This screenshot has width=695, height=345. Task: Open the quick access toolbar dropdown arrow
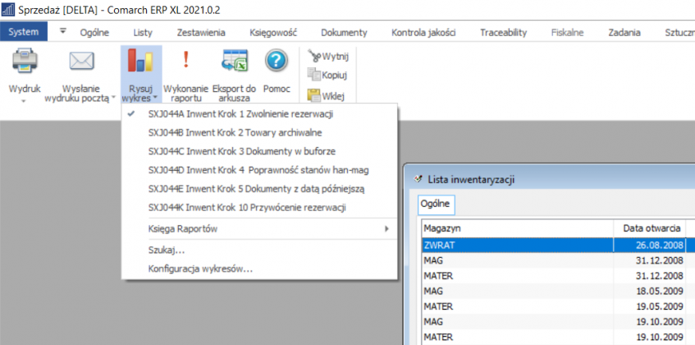point(64,31)
